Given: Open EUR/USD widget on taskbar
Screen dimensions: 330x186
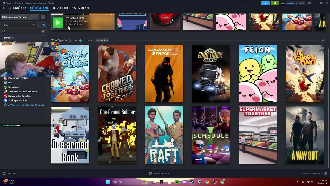Looking at the screenshot, I should click(10, 182).
